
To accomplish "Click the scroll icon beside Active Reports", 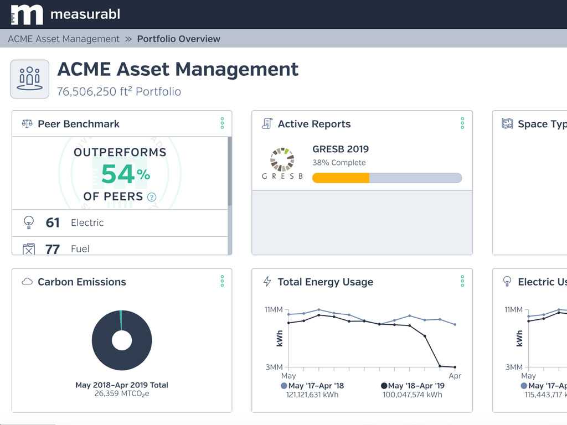I will pyautogui.click(x=266, y=123).
